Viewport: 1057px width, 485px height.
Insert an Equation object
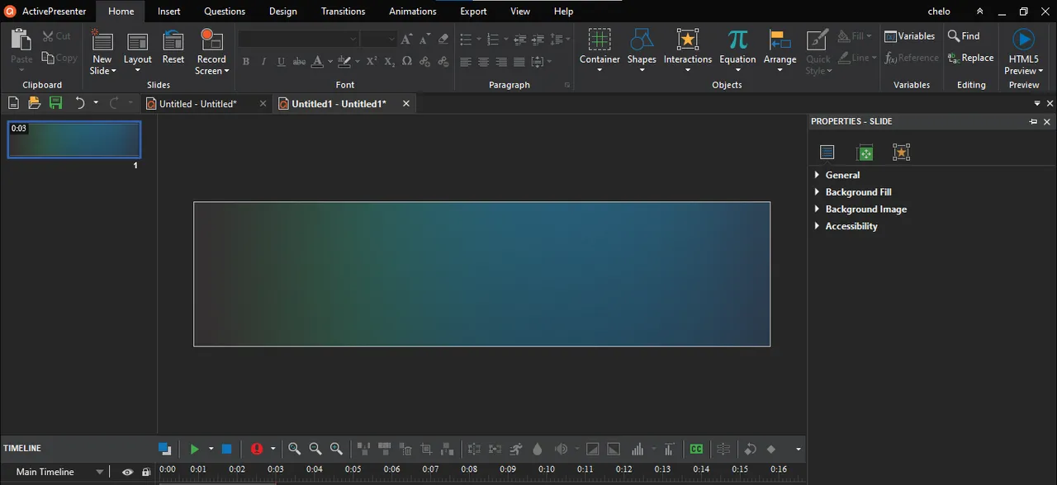737,51
